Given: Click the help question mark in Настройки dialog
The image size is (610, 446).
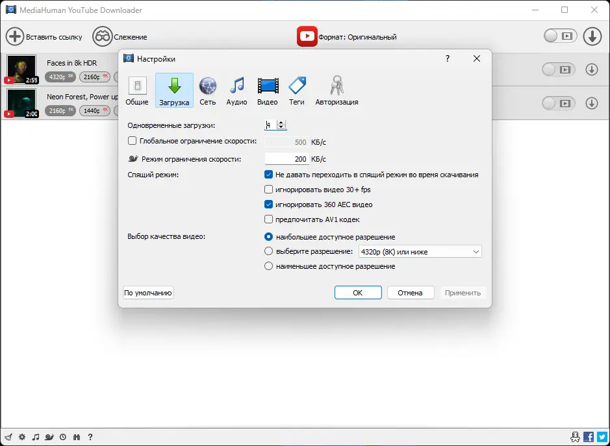Looking at the screenshot, I should click(448, 58).
